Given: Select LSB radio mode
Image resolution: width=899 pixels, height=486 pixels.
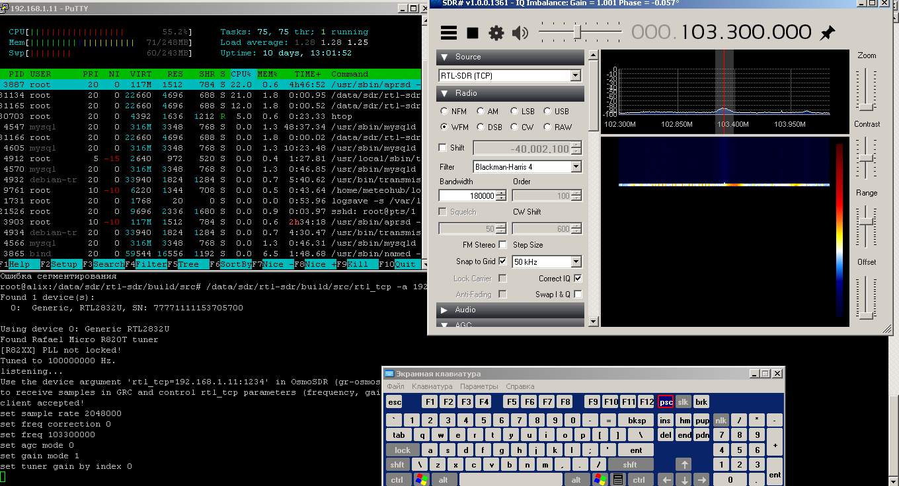Looking at the screenshot, I should (522, 112).
